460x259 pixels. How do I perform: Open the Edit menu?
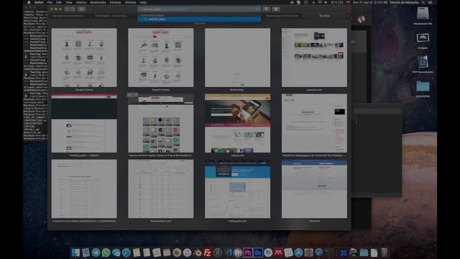pyautogui.click(x=59, y=2)
